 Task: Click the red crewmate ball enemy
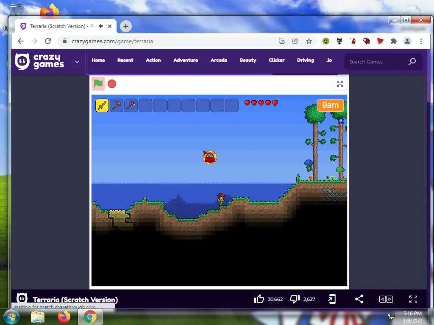pyautogui.click(x=209, y=157)
